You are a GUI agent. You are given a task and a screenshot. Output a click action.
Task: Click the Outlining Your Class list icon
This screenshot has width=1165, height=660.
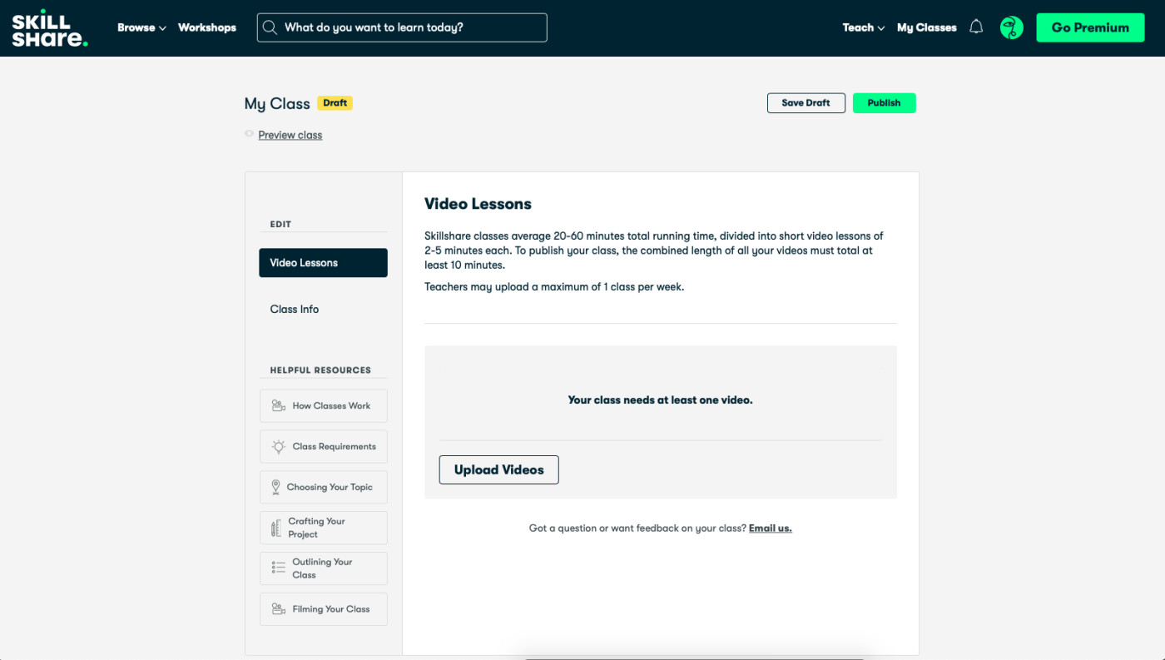[278, 568]
